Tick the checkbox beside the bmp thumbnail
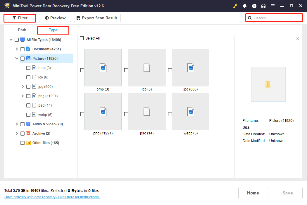 [82, 70]
